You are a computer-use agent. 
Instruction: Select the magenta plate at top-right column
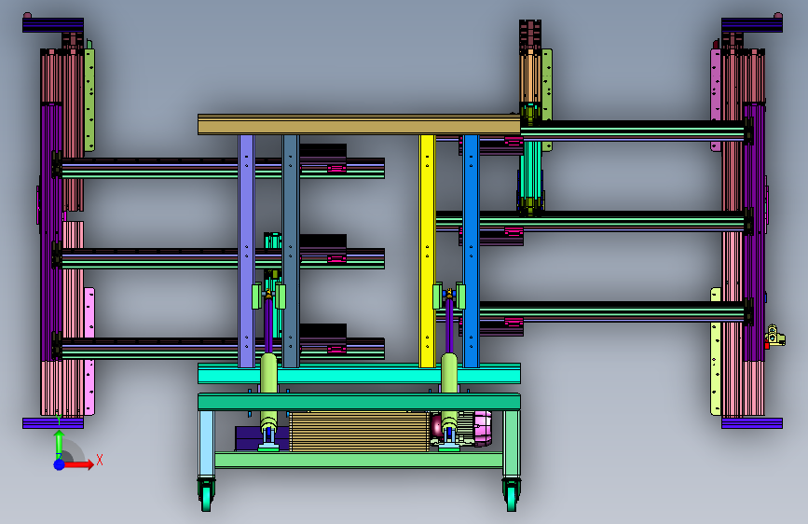pos(716,100)
